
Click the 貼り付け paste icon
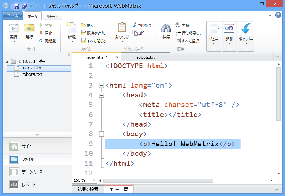pos(122,28)
